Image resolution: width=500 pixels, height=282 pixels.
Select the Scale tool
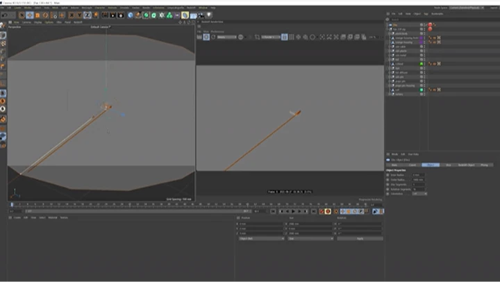pyautogui.click(x=37, y=15)
